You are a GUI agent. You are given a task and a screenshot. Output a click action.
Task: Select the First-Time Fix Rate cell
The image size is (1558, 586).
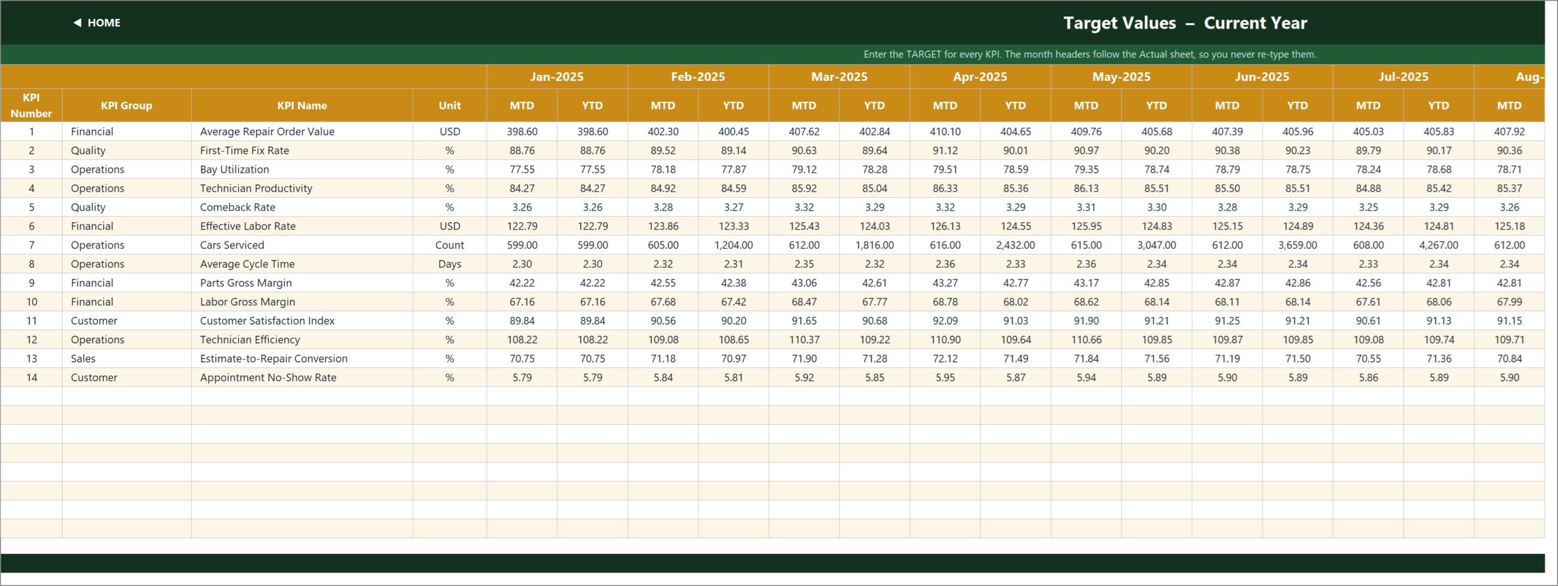click(302, 150)
